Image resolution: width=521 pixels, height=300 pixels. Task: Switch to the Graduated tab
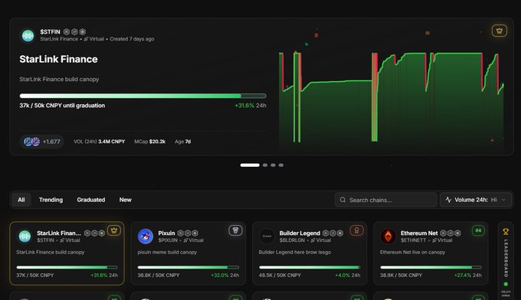point(91,200)
